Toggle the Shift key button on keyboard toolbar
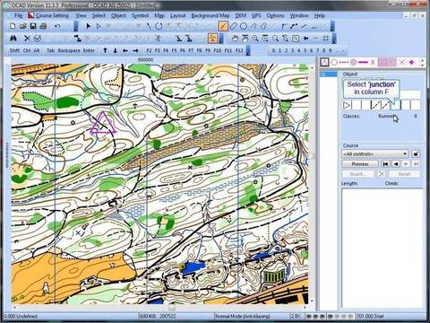 [x=14, y=50]
